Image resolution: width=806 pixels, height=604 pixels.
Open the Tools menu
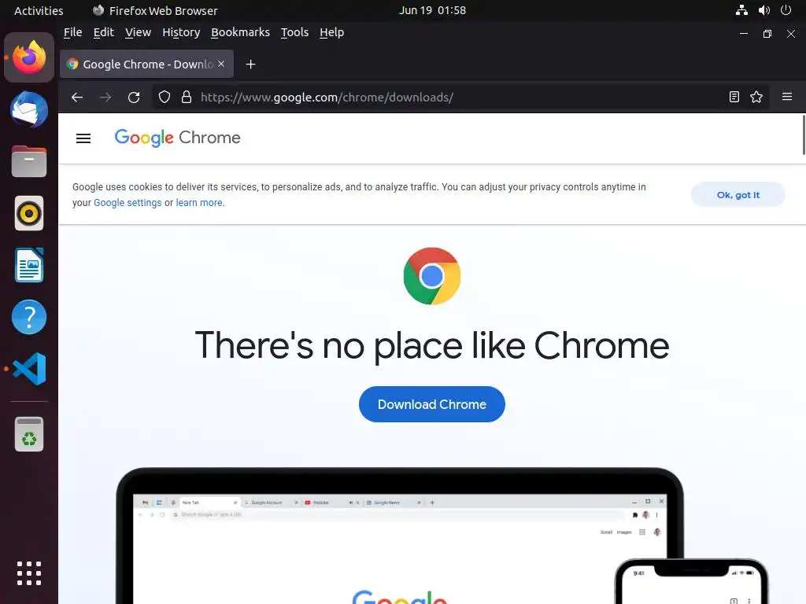tap(294, 32)
